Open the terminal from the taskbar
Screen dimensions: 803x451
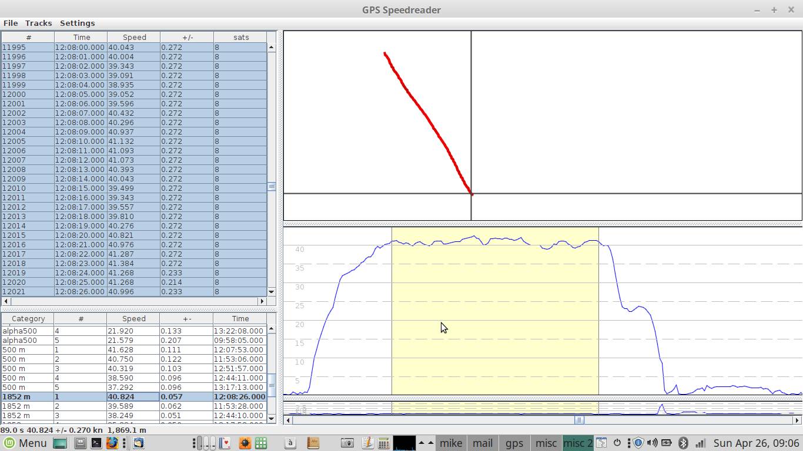[x=96, y=443]
